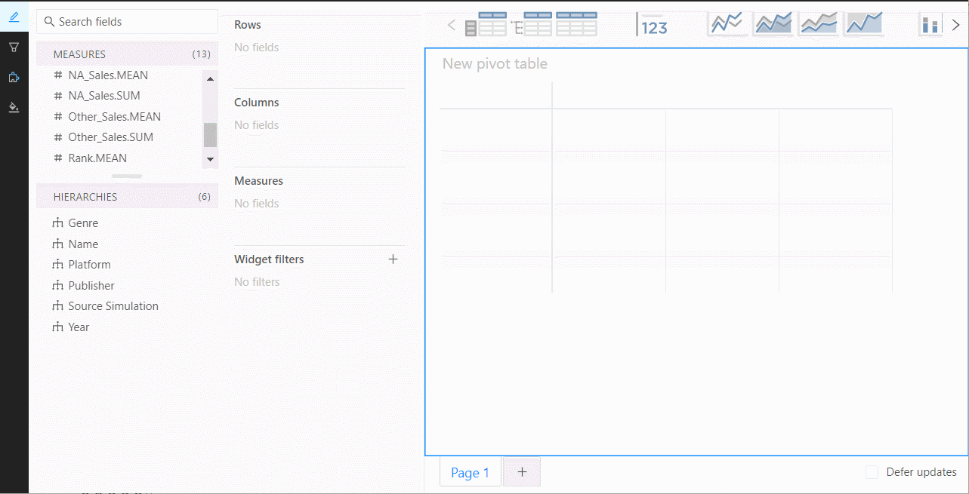
Task: Select the pivot table widget icon
Action: [x=486, y=25]
